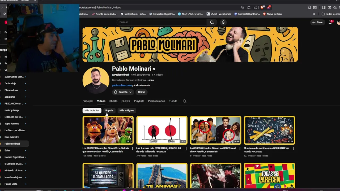This screenshot has width=340, height=191.
Task: Click the share page icon in address bar
Action: tap(255, 7)
